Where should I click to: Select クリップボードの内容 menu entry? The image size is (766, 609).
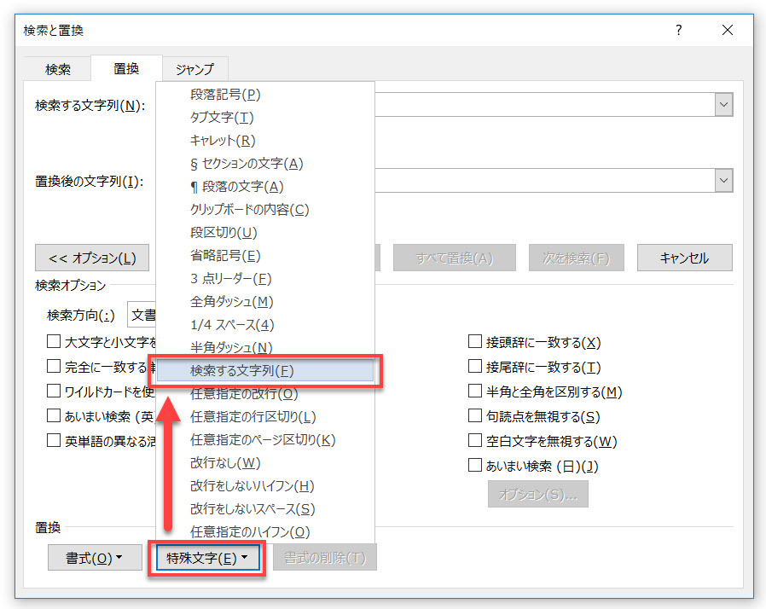point(248,209)
